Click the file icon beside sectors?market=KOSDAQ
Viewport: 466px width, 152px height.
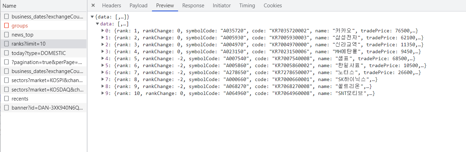click(6, 89)
